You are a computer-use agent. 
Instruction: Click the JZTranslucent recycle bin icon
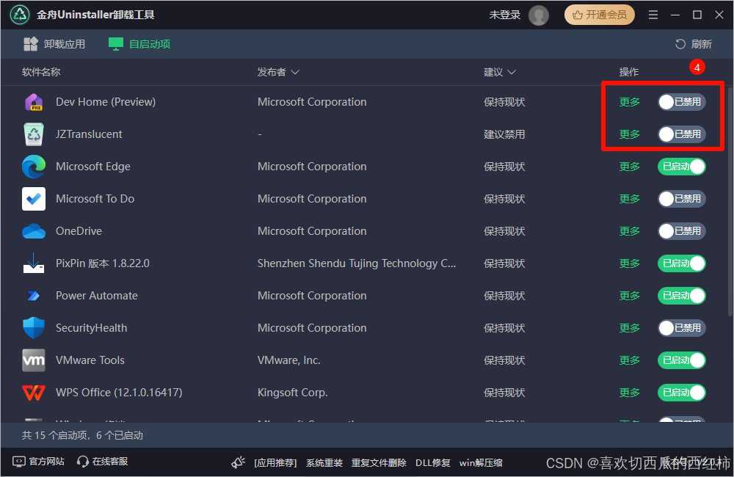[34, 134]
